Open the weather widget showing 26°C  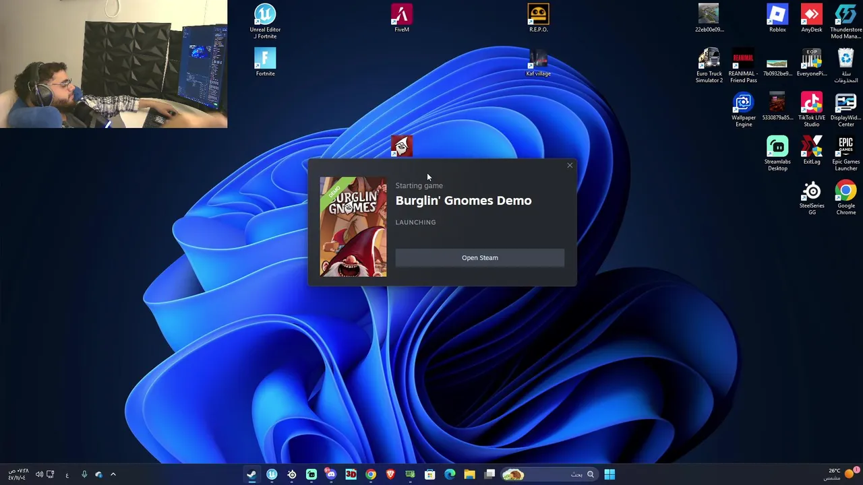tap(841, 474)
